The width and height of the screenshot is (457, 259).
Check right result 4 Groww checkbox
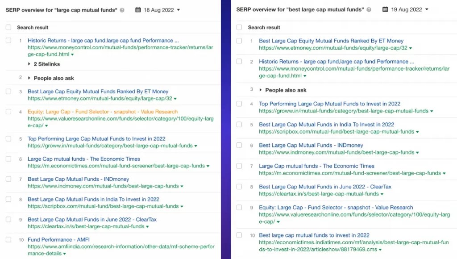click(x=239, y=104)
